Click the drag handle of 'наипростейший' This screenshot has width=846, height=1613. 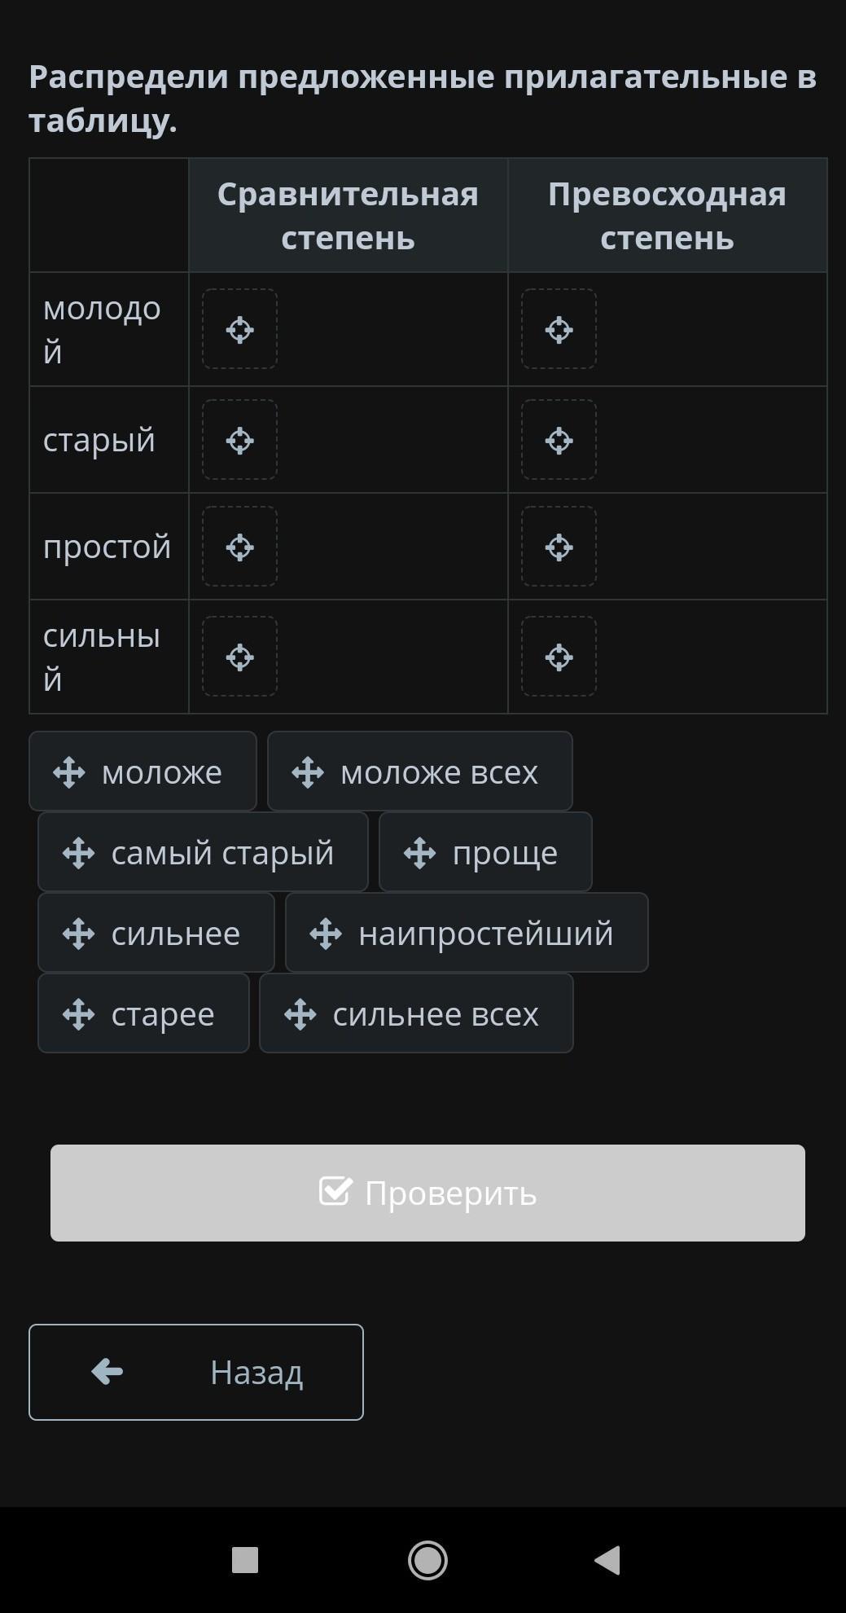click(x=326, y=934)
